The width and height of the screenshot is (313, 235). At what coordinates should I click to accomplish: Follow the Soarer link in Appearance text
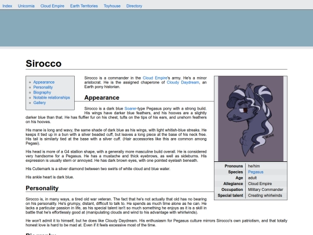pos(130,109)
